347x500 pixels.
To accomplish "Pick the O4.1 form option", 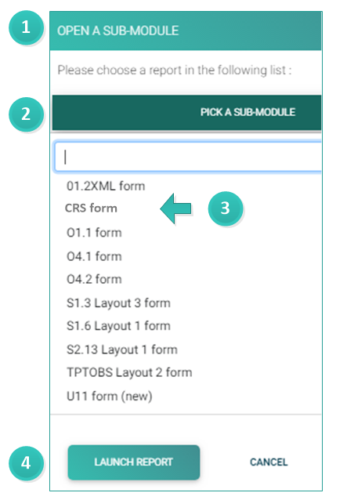I will point(94,256).
